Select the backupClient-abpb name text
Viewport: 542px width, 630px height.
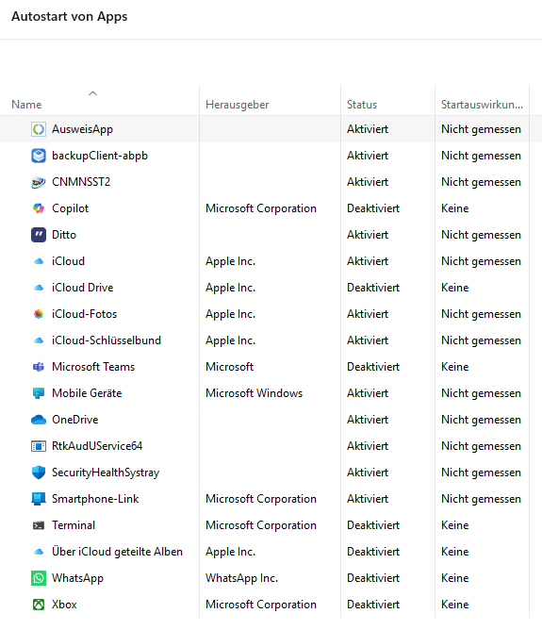[100, 156]
